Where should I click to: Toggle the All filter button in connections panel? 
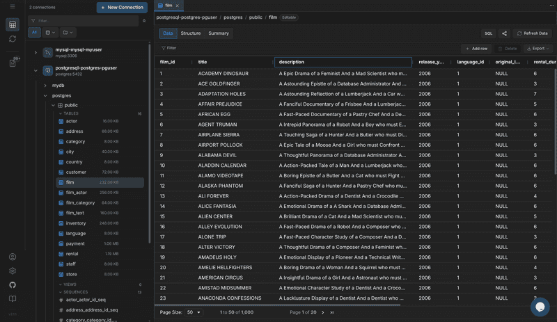(34, 32)
